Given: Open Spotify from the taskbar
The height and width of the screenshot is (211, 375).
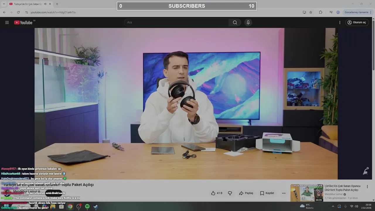Looking at the screenshot, I should point(87,207).
